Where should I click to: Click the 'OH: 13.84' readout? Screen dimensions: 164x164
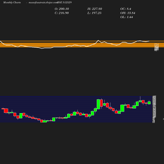click(128, 13)
